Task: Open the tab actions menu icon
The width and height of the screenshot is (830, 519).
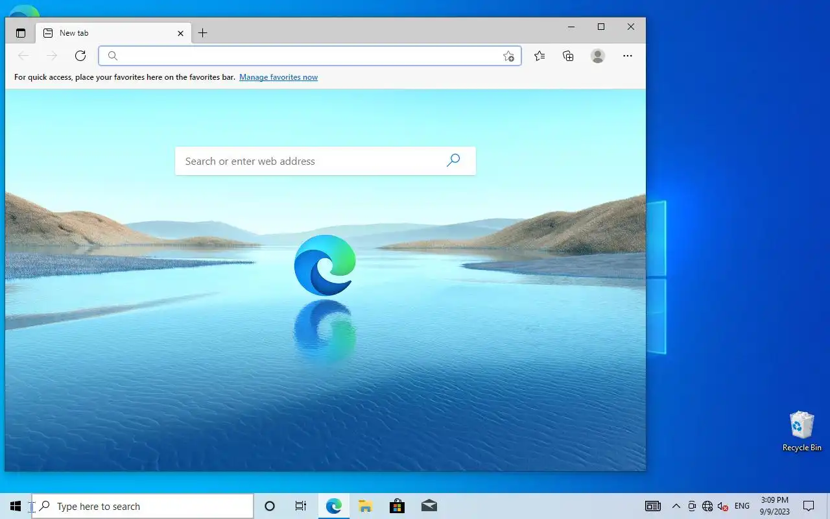Action: coord(21,33)
